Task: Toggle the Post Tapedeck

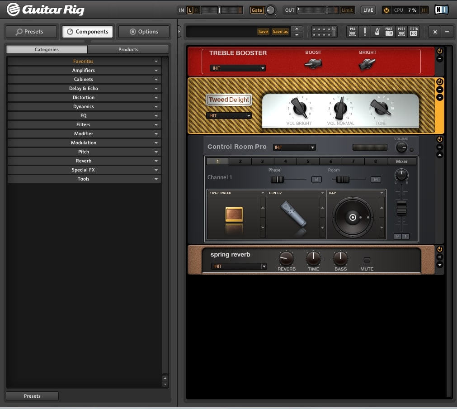Action: pyautogui.click(x=401, y=32)
